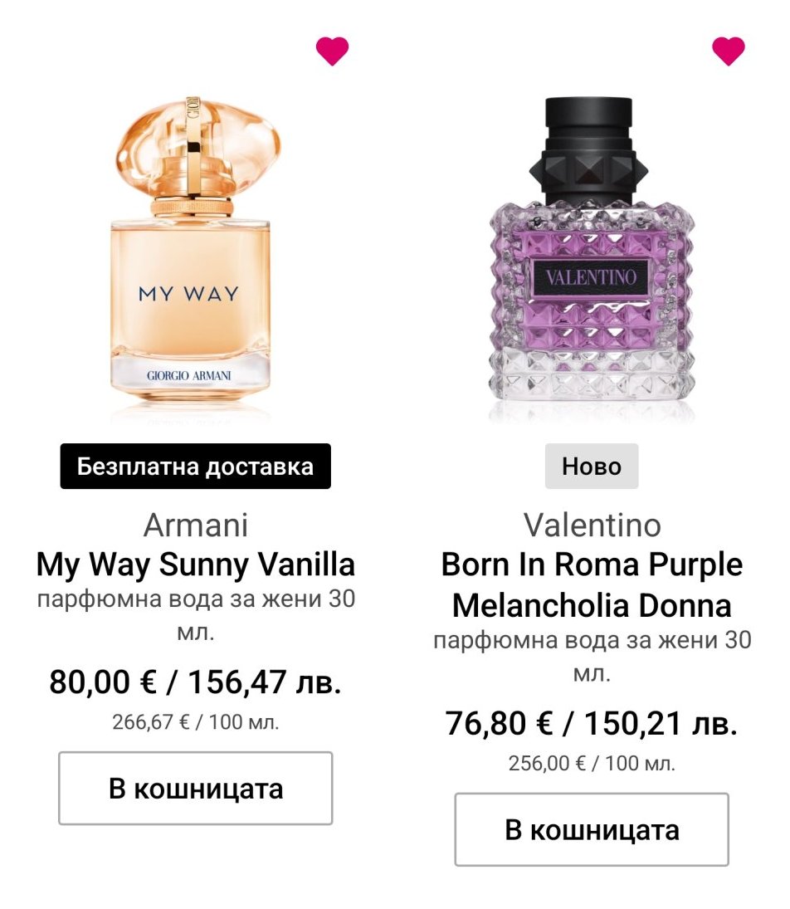Open the Armani brand link

196,525
